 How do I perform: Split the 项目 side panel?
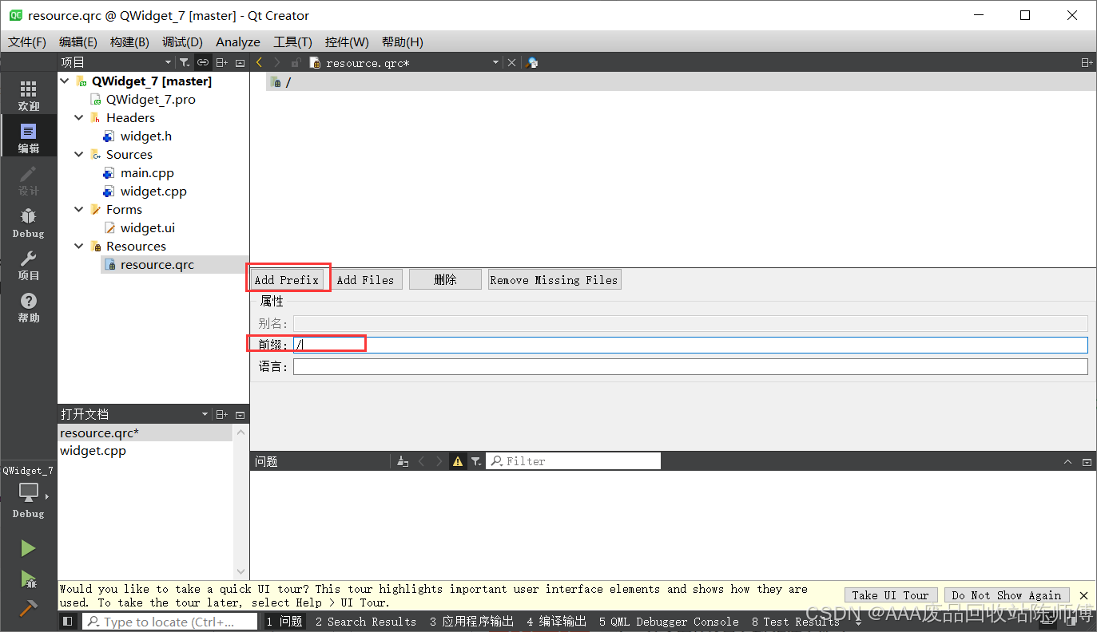click(x=222, y=62)
